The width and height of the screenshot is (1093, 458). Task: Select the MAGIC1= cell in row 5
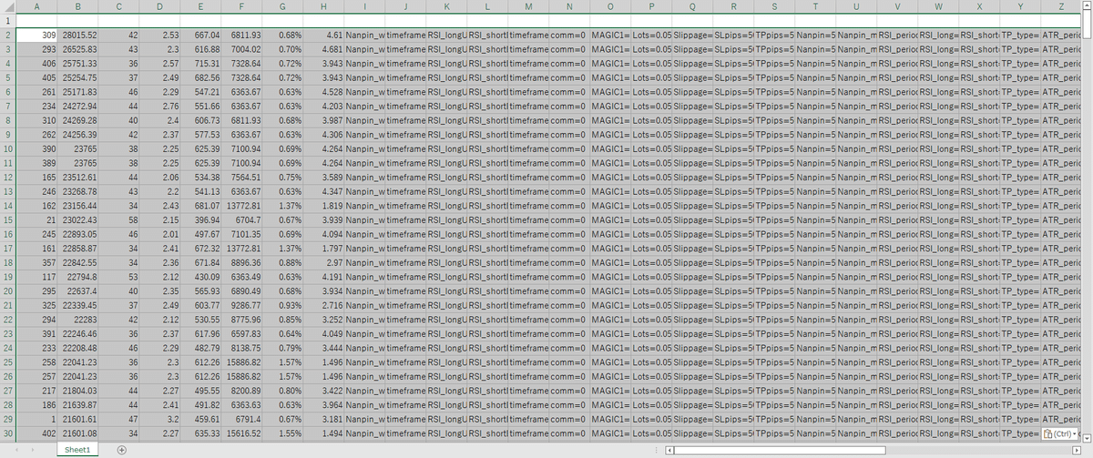[x=609, y=77]
